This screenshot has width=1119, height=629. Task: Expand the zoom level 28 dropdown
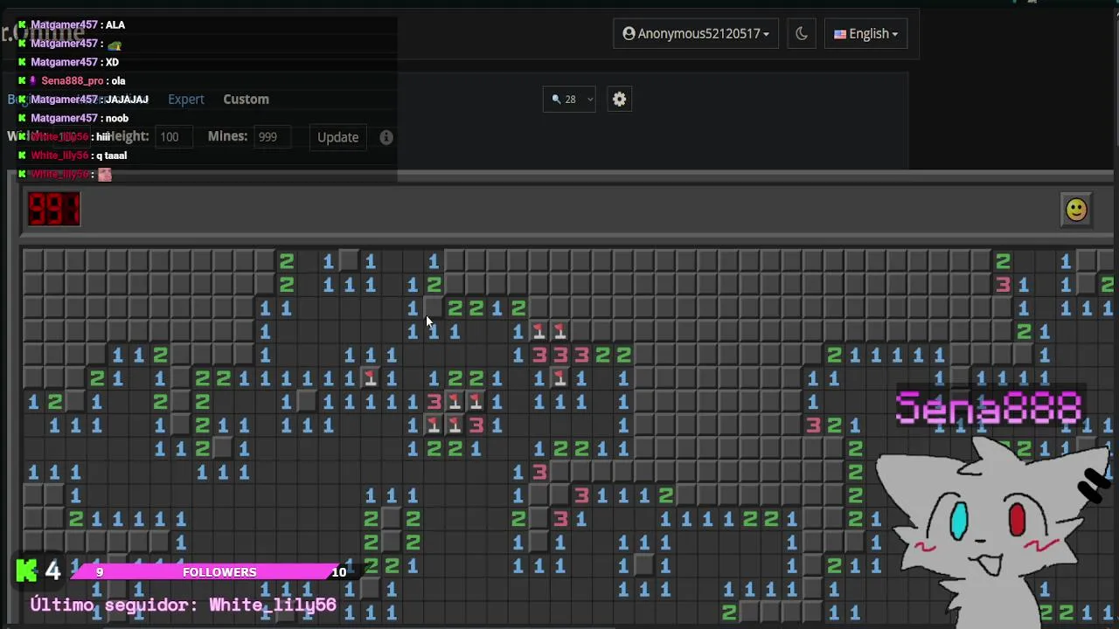(x=571, y=100)
